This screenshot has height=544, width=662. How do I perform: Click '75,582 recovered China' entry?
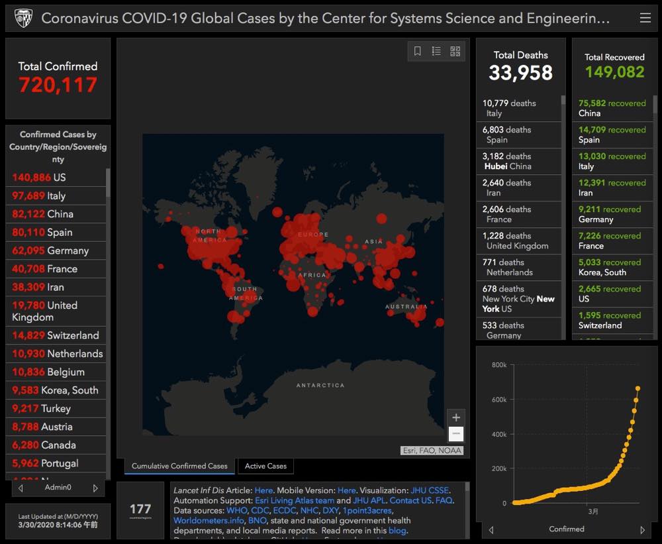point(612,108)
